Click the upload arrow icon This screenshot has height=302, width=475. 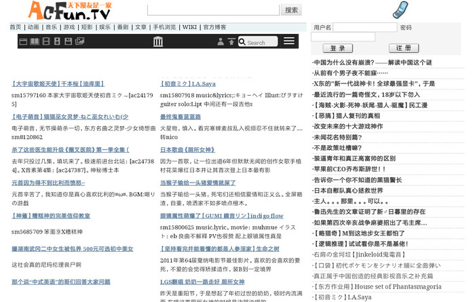click(231, 41)
